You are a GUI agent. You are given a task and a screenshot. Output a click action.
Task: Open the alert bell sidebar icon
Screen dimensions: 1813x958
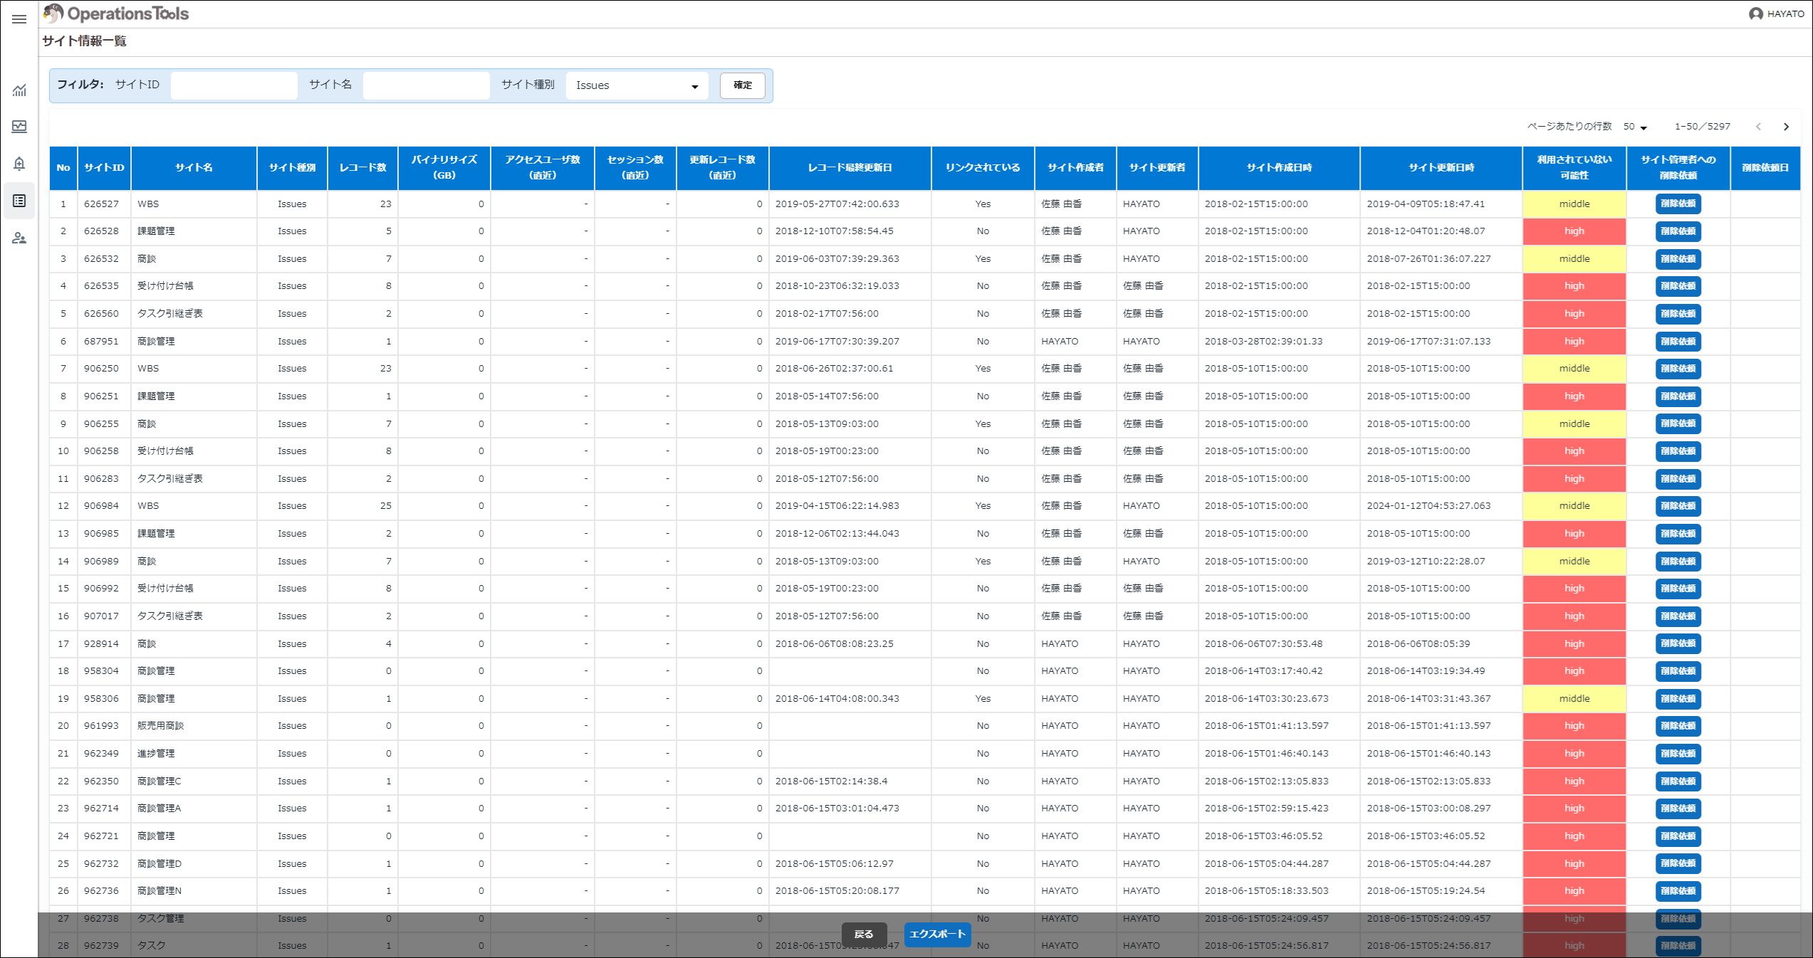[x=19, y=164]
